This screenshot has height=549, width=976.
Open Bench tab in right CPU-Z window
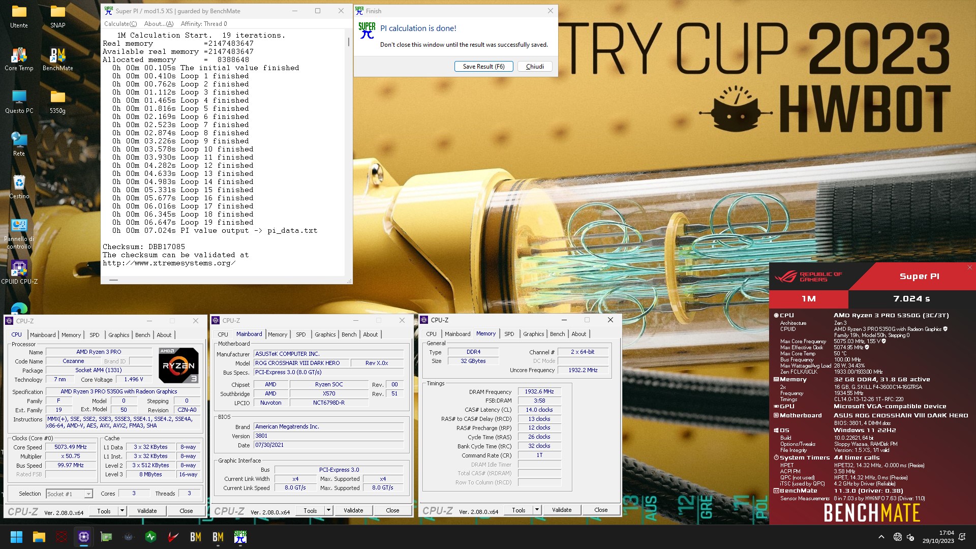click(x=558, y=334)
